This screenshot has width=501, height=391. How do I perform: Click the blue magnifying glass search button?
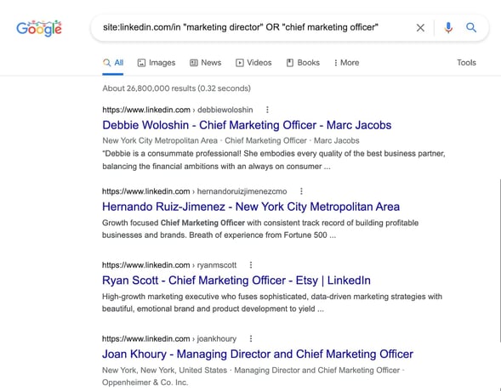471,28
